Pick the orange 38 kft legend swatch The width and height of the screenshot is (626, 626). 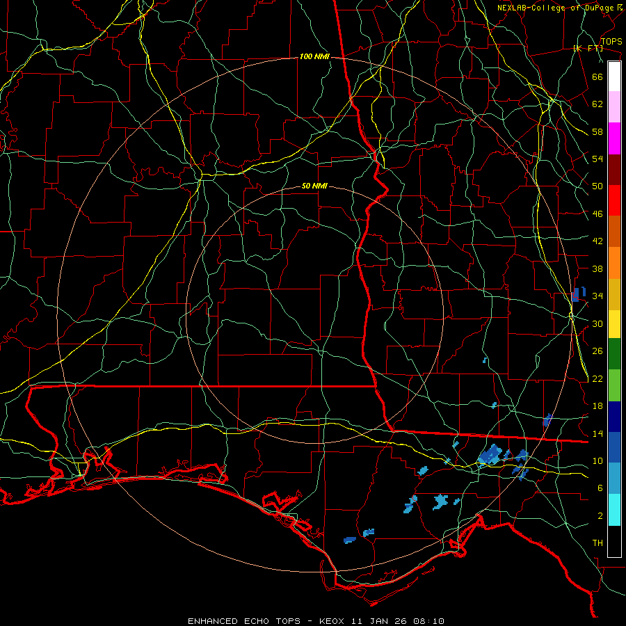(x=614, y=263)
